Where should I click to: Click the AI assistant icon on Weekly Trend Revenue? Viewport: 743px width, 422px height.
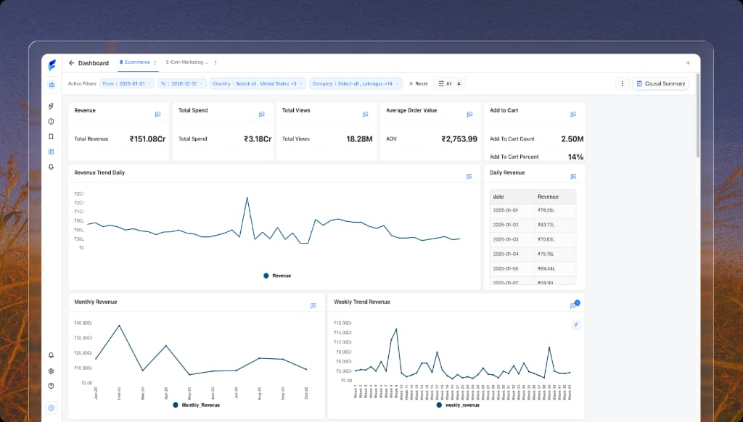[576, 325]
